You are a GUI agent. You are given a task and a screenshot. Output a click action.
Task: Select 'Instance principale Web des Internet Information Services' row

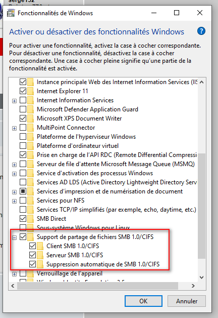pyautogui.click(x=117, y=82)
